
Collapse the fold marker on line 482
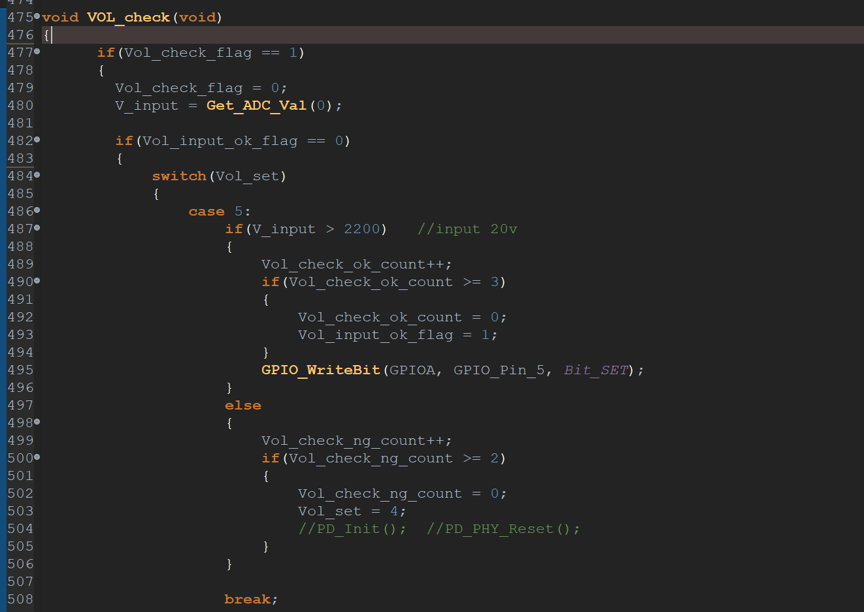point(37,139)
